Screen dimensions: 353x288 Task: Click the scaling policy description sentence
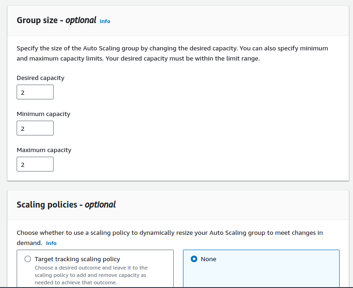click(170, 233)
